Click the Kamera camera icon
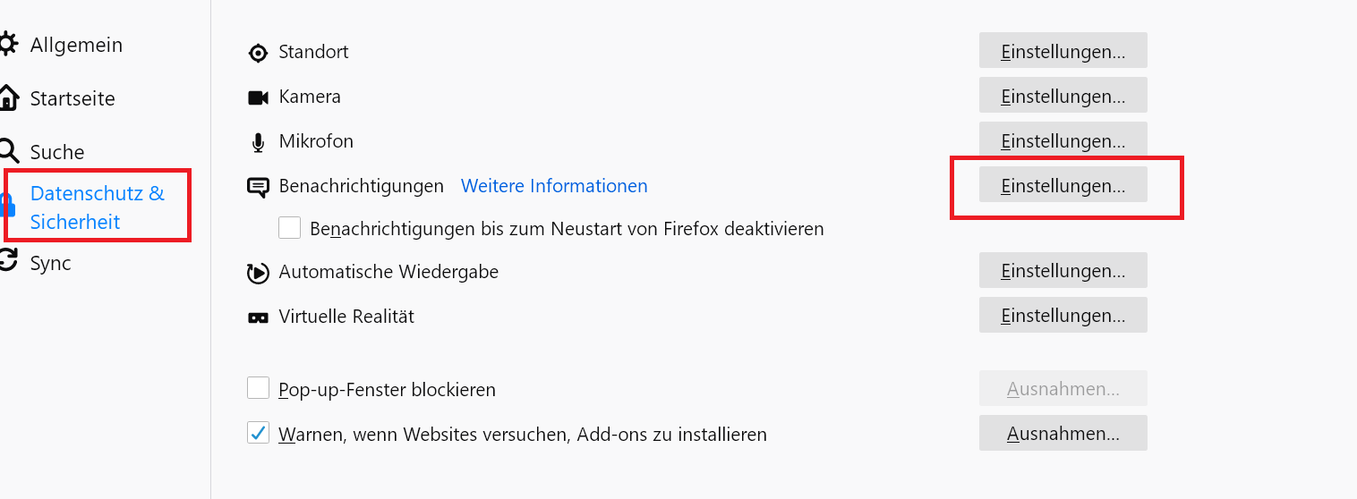 tap(258, 97)
